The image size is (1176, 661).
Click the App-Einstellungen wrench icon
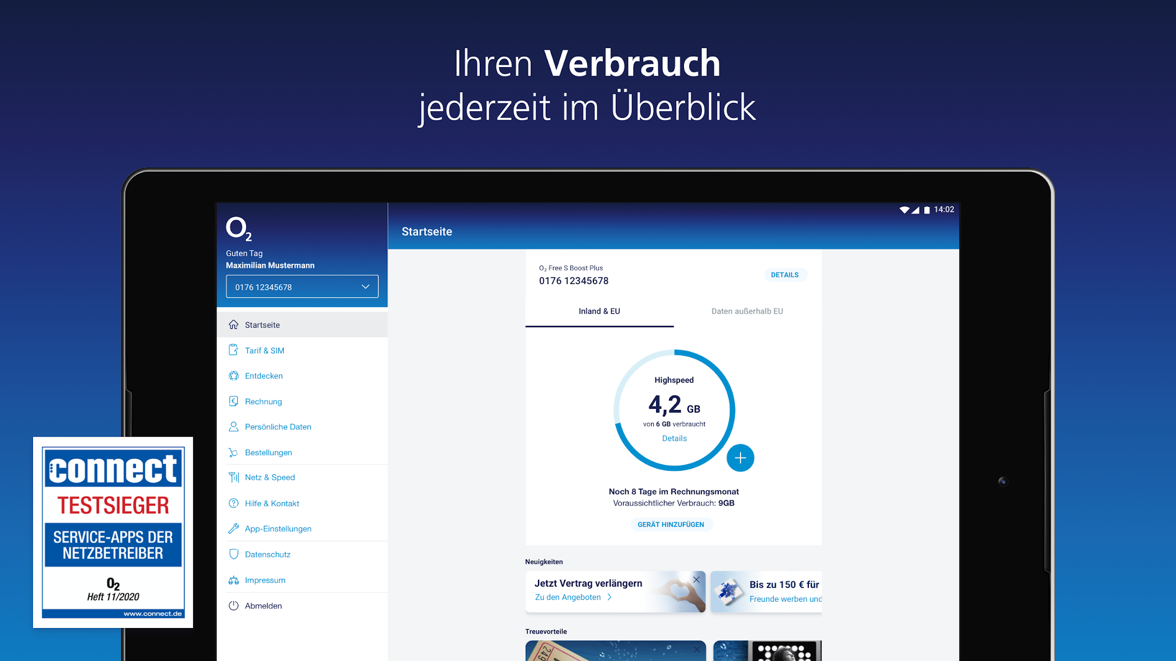pos(233,528)
